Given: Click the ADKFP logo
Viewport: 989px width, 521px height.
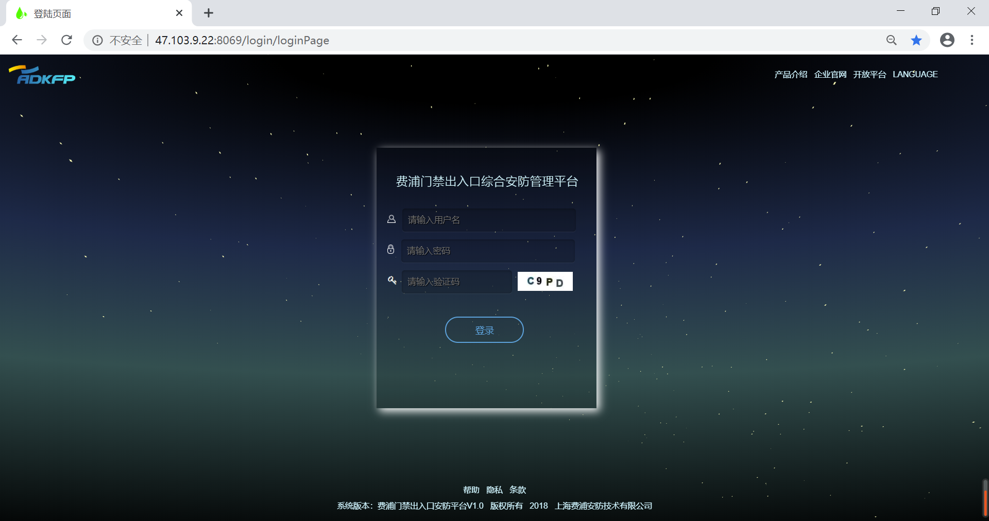Looking at the screenshot, I should (x=43, y=75).
